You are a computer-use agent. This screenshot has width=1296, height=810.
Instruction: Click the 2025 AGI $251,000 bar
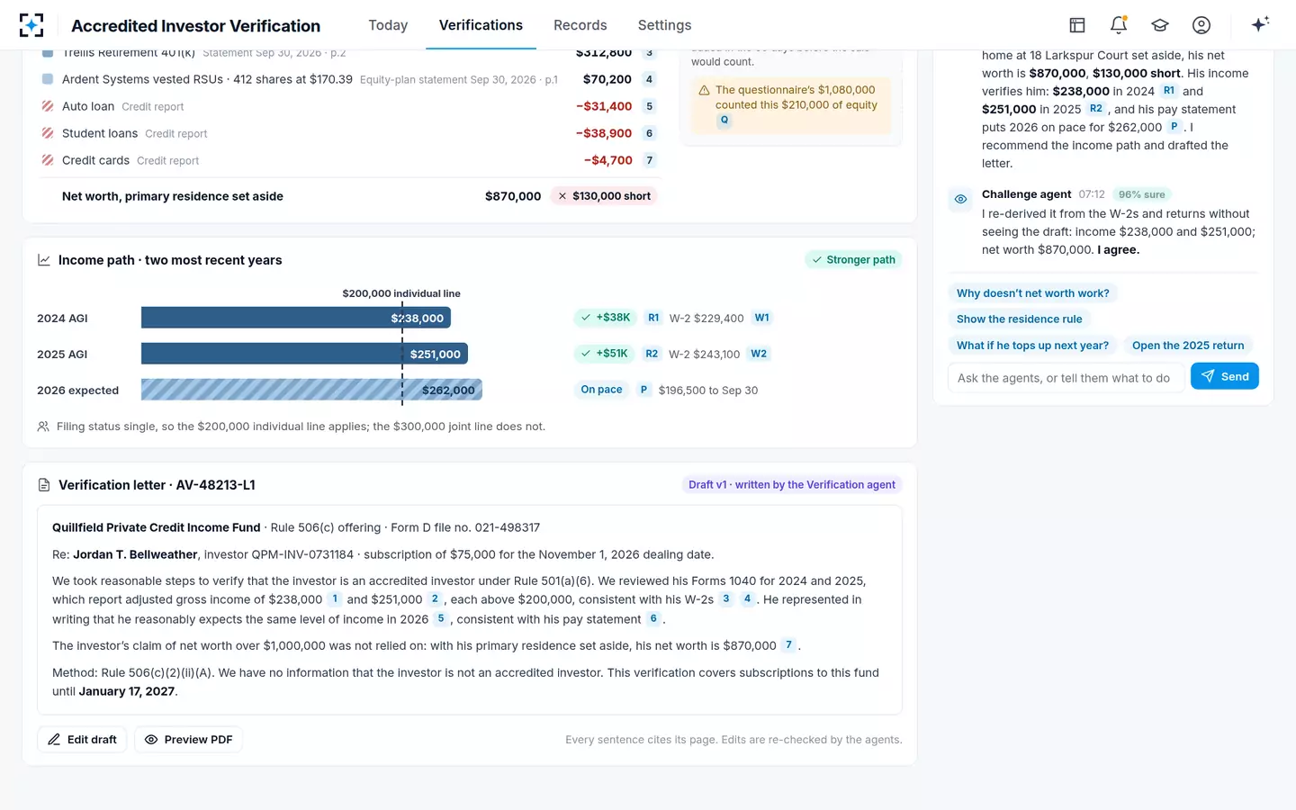click(x=304, y=354)
